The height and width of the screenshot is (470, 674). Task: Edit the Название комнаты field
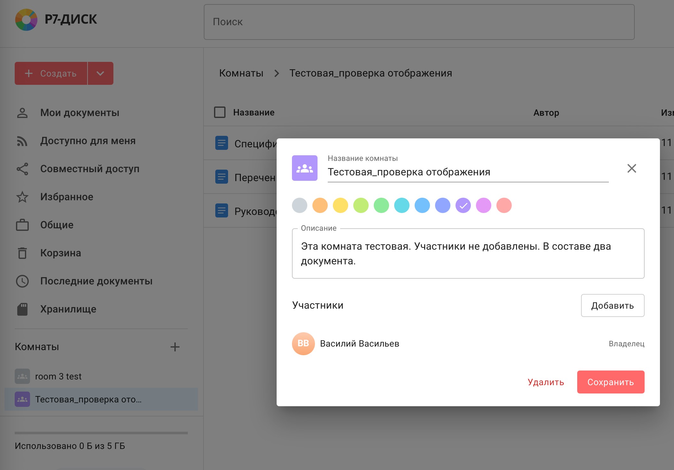point(468,172)
